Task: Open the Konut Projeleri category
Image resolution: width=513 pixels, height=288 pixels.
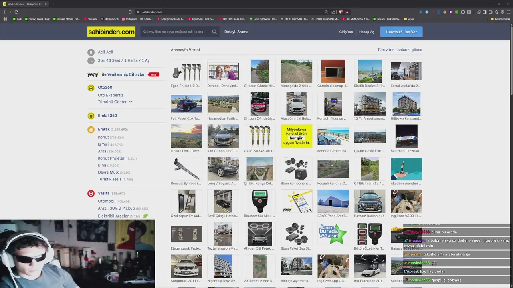Action: tap(112, 158)
